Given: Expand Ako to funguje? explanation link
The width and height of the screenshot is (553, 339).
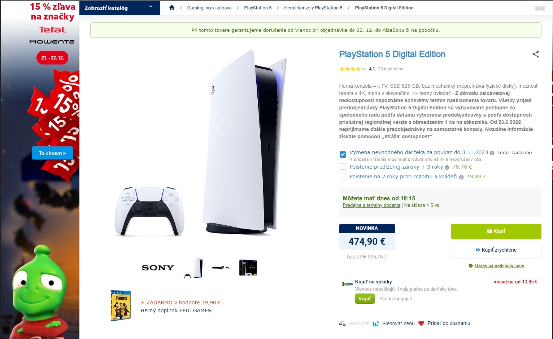Looking at the screenshot, I should [396, 299].
